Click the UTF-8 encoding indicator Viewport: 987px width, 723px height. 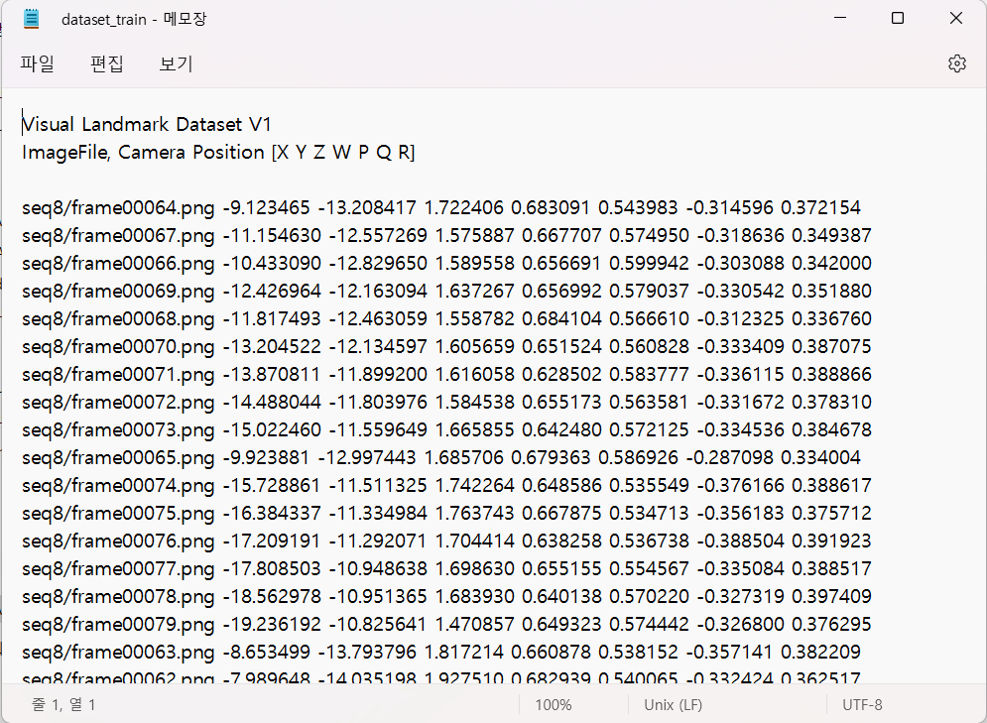point(862,705)
